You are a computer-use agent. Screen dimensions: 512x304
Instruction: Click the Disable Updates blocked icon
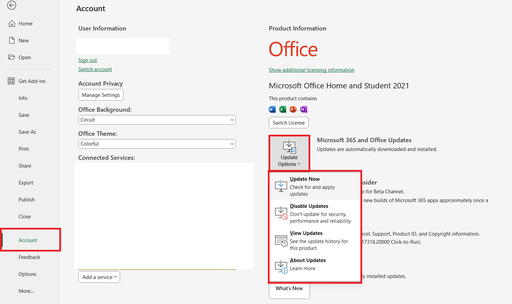point(281,213)
